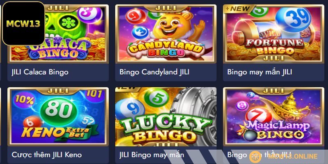Open the Keno Extra Bet game thumbnail
328x164 pixels.
[58, 117]
